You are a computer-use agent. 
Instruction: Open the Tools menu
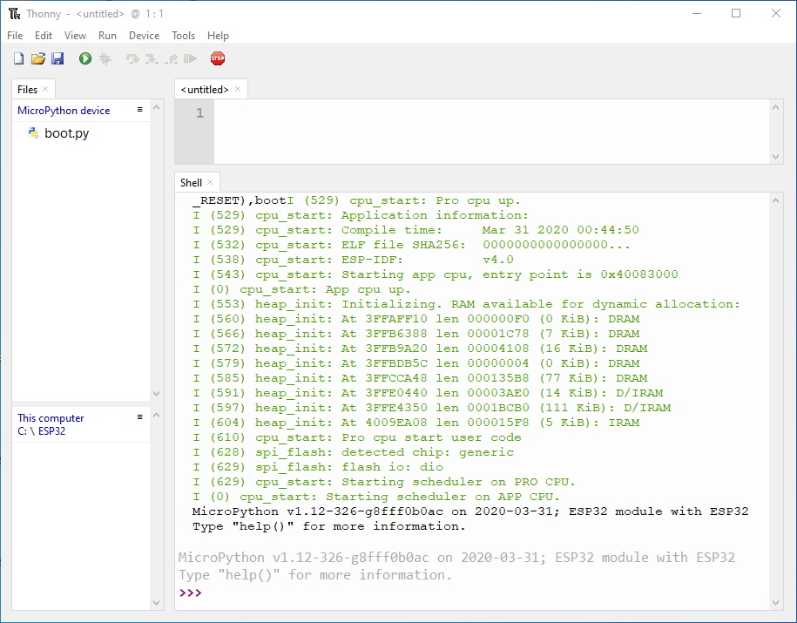tap(183, 36)
